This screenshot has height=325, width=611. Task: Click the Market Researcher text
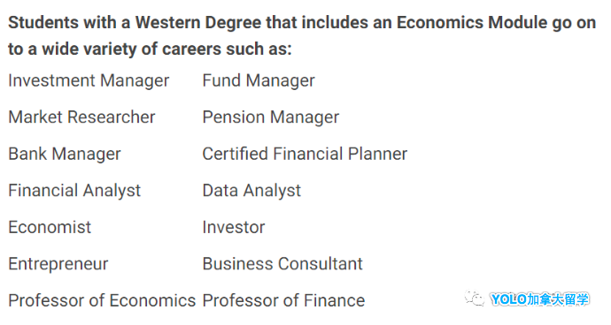[81, 117]
